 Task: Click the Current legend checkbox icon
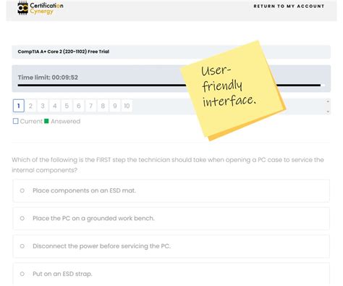tap(16, 121)
